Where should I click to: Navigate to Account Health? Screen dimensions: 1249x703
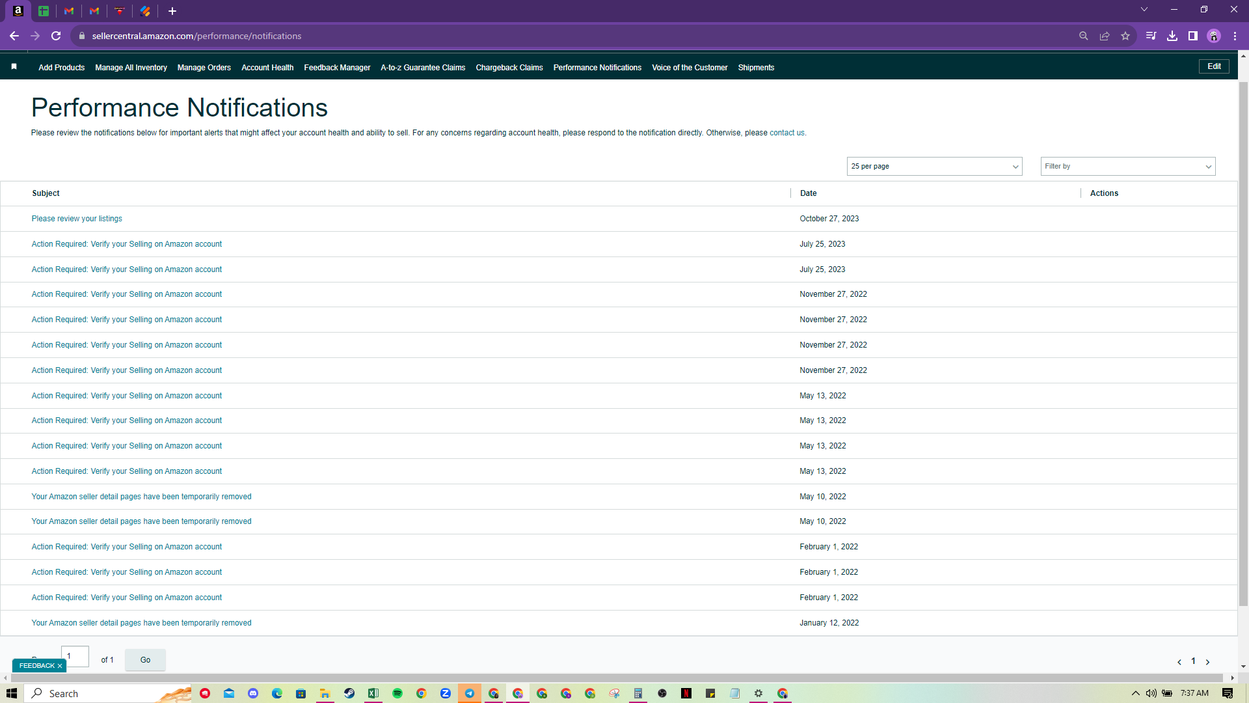[267, 68]
